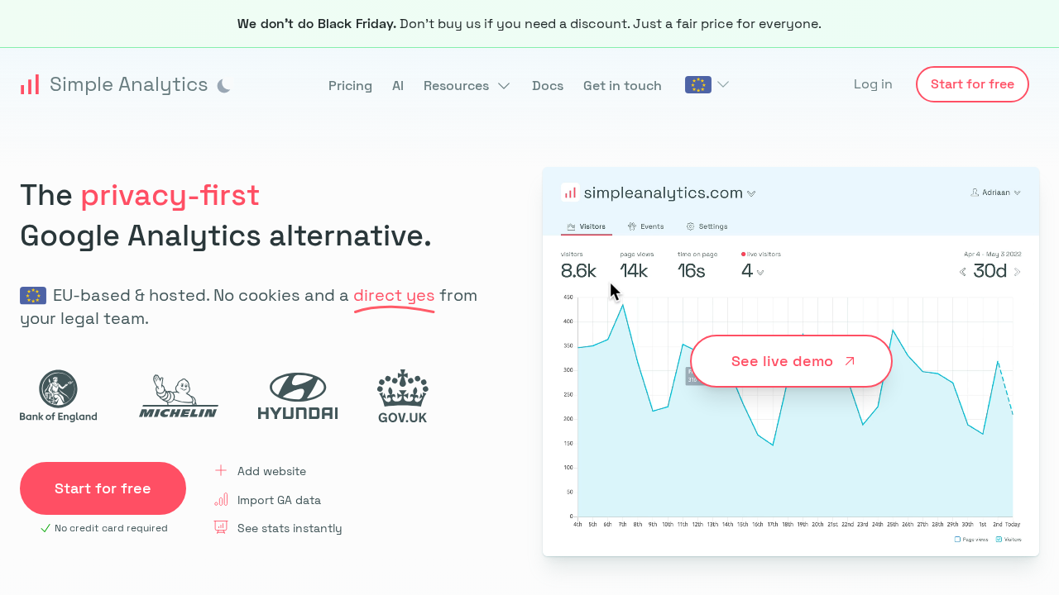Click the GOV.UK crown logo
The width and height of the screenshot is (1059, 595).
[402, 396]
